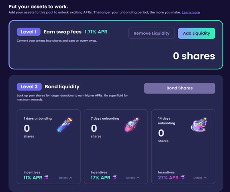The height and width of the screenshot is (192, 230).
Task: Click the purple token icon beside 27% APR
Action: [x=182, y=177]
